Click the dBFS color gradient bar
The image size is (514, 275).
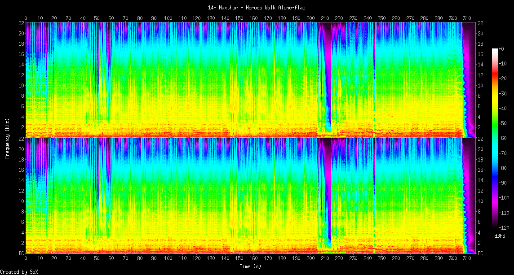495,138
